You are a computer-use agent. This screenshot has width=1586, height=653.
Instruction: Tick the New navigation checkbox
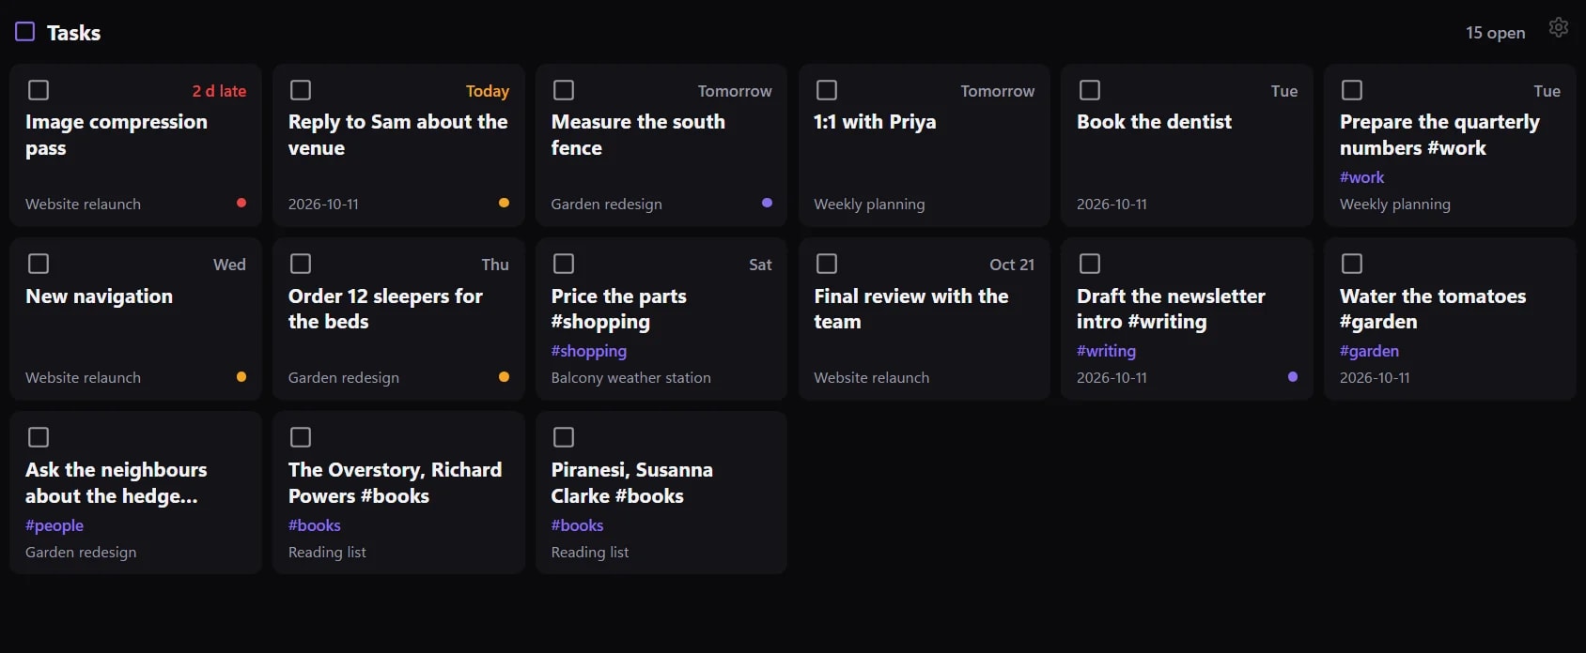(x=39, y=264)
